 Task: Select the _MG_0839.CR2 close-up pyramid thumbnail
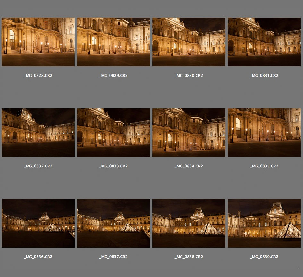[x=264, y=223]
